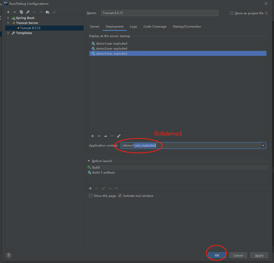Image resolution: width=274 pixels, height=263 pixels.
Task: Select the Build launch task
Action: click(x=178, y=167)
